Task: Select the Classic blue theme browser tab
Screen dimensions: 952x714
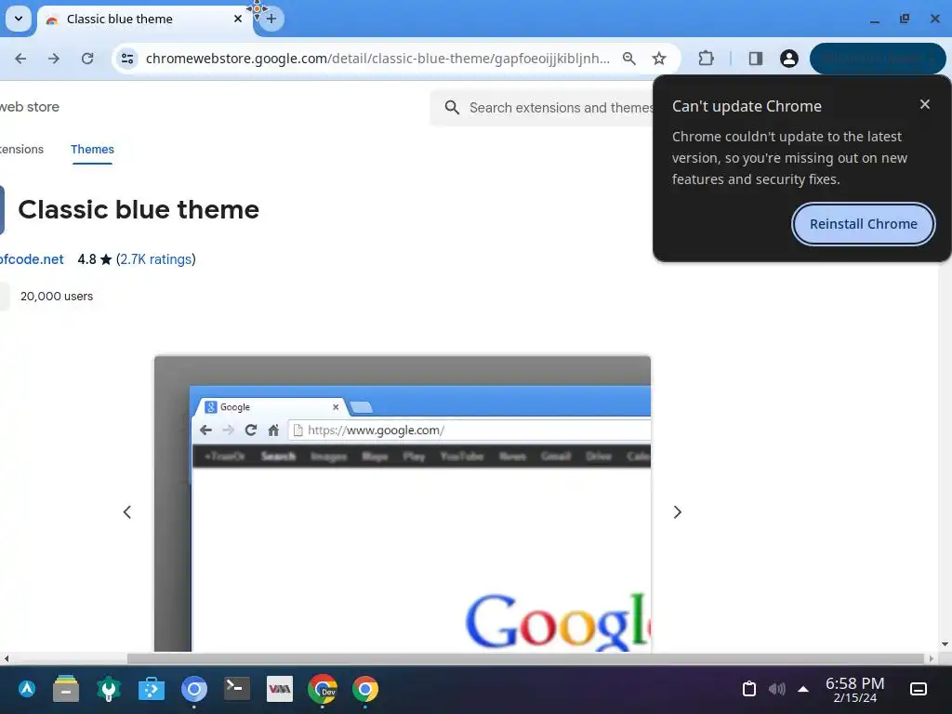Action: point(144,19)
